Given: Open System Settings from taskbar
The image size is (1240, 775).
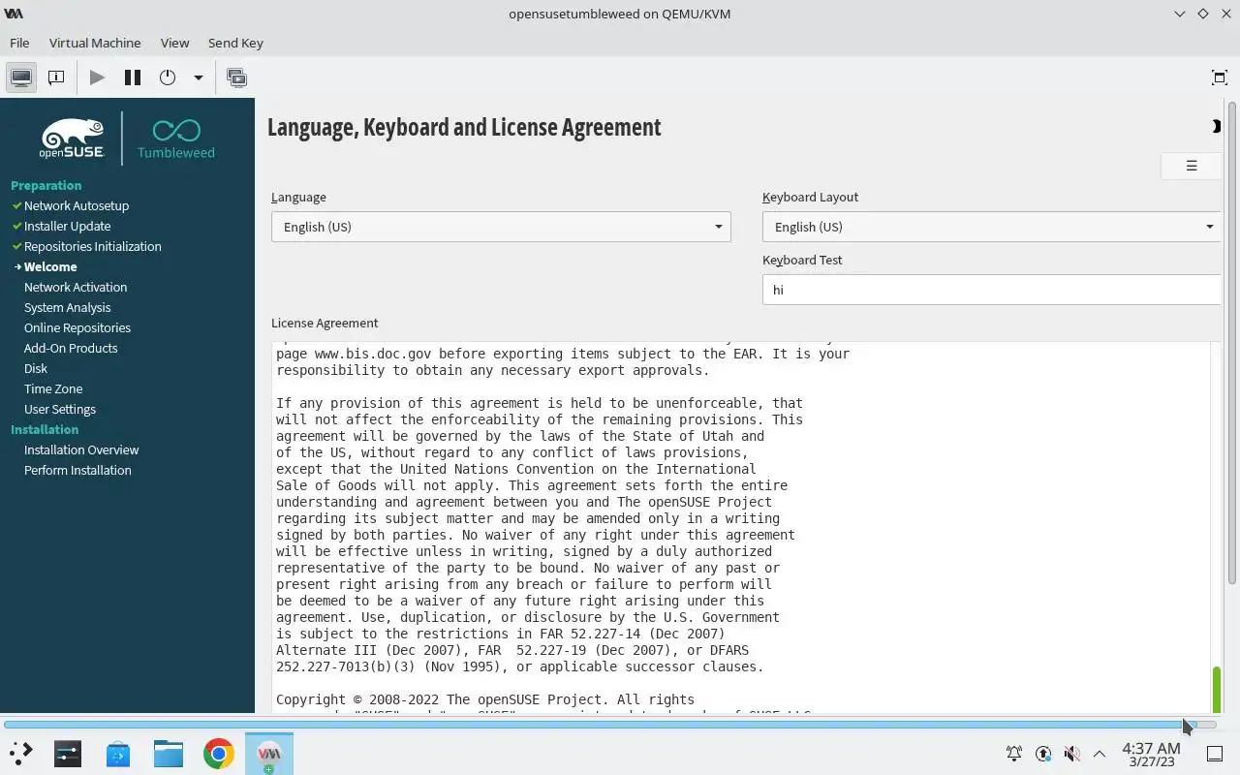Looking at the screenshot, I should [68, 753].
